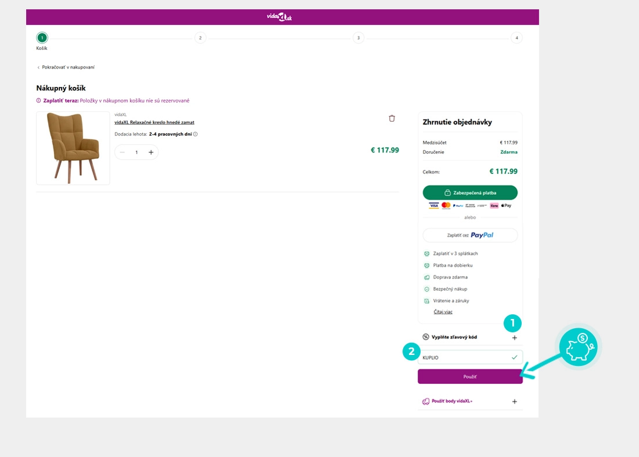Click the Visa payment icon

[433, 205]
